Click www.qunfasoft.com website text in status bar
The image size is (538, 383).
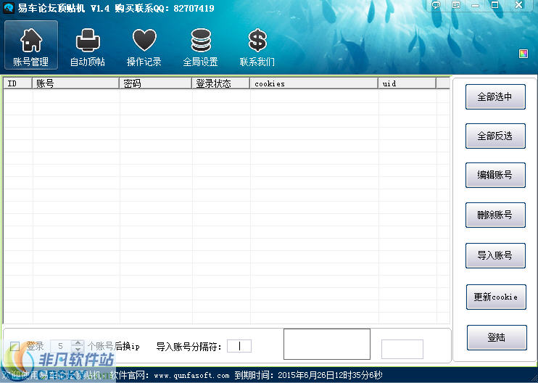[x=191, y=376]
